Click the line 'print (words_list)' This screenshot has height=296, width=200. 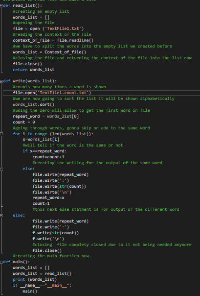coord(35,279)
